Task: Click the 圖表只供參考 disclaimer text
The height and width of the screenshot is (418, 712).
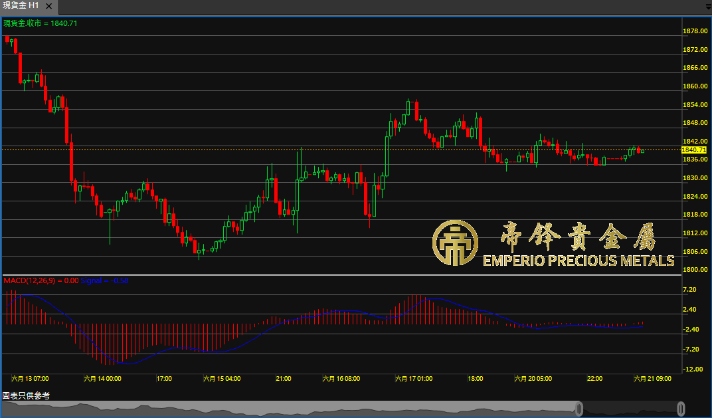Action: (26, 395)
